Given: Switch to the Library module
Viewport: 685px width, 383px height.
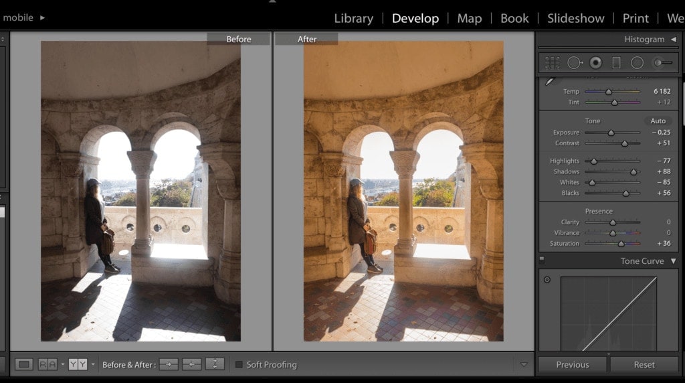Looking at the screenshot, I should pyautogui.click(x=353, y=18).
